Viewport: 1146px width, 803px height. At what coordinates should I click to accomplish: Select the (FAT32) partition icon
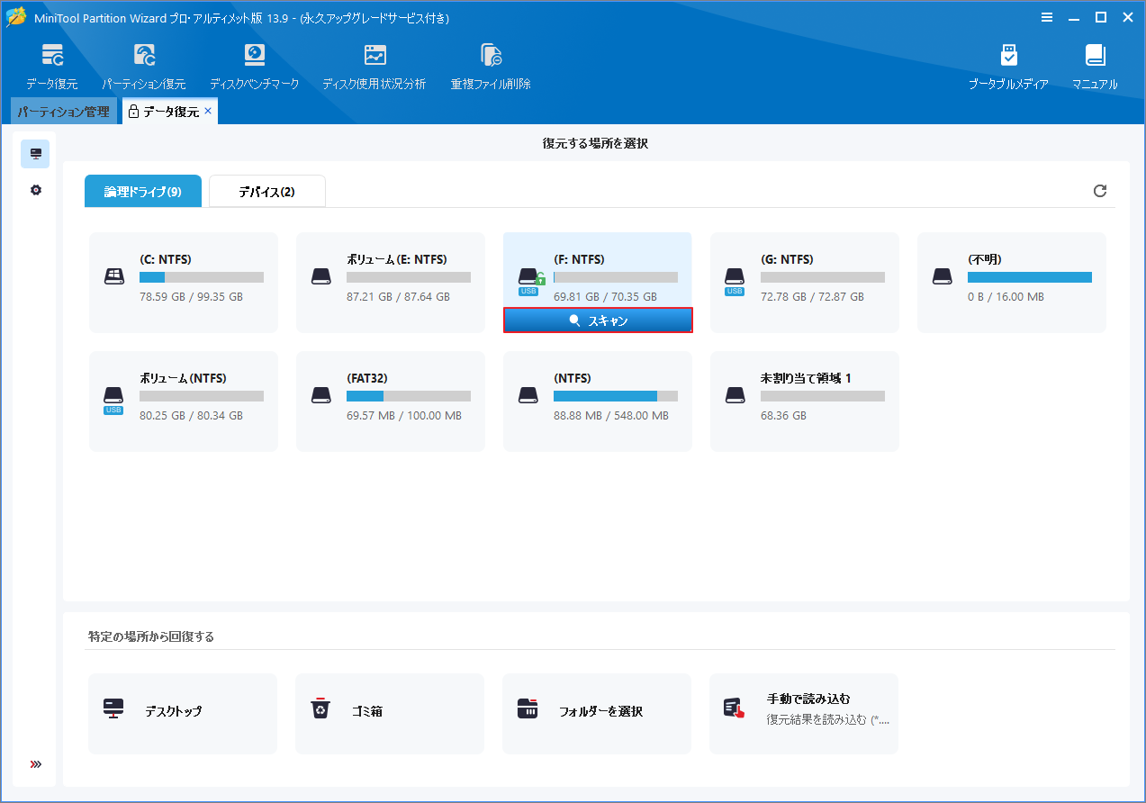pos(321,396)
